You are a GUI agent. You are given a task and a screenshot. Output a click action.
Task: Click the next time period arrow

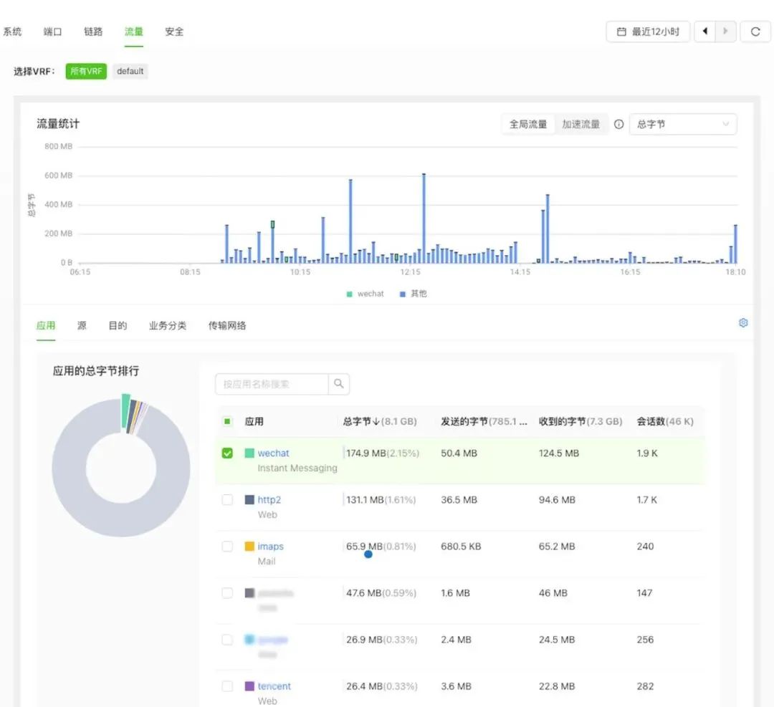725,32
